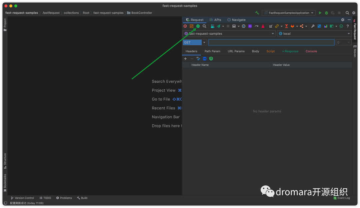Open the FastRequestSamplesApplication run configuration dropdown
The height and width of the screenshot is (208, 360).
coord(289,13)
